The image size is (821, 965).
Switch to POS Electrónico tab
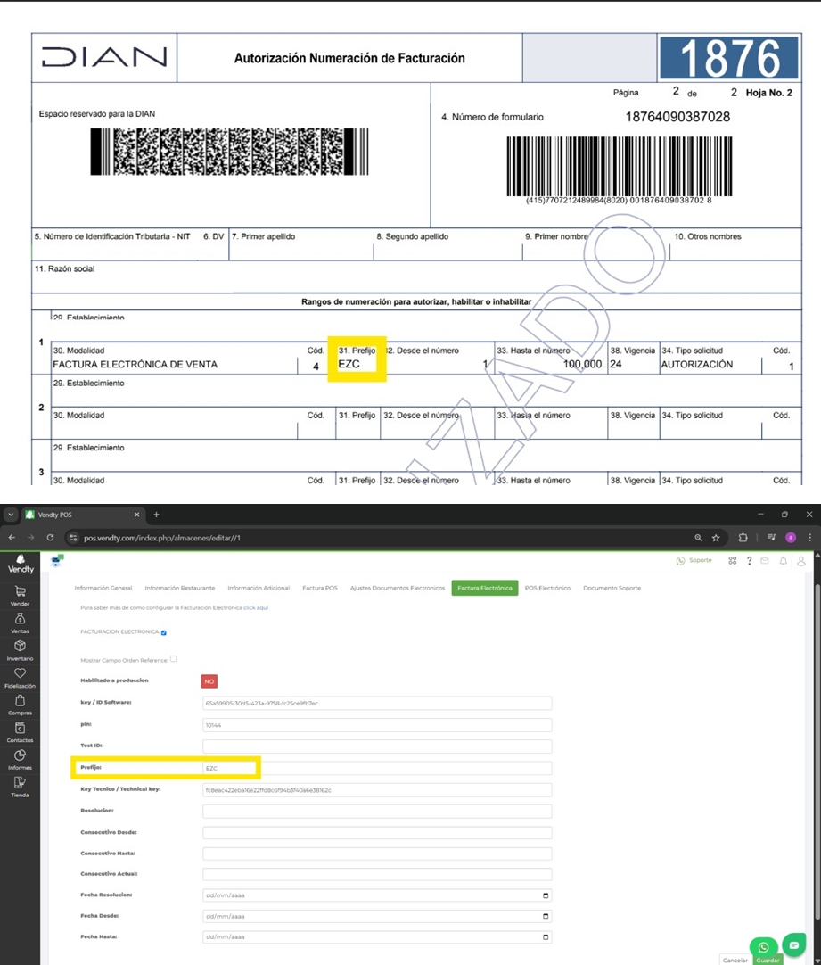(547, 588)
